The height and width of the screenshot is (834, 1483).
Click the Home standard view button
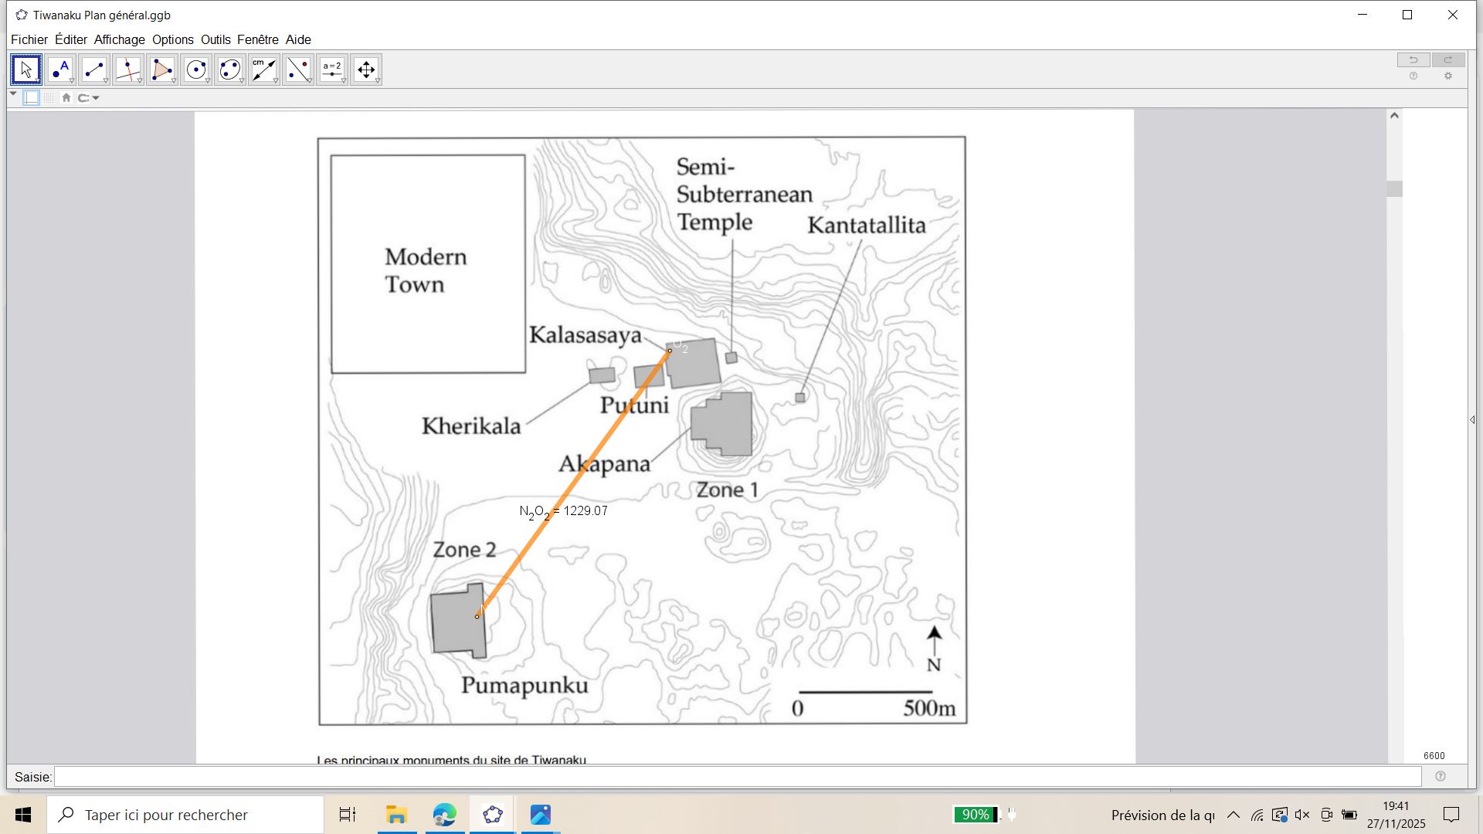click(x=66, y=98)
